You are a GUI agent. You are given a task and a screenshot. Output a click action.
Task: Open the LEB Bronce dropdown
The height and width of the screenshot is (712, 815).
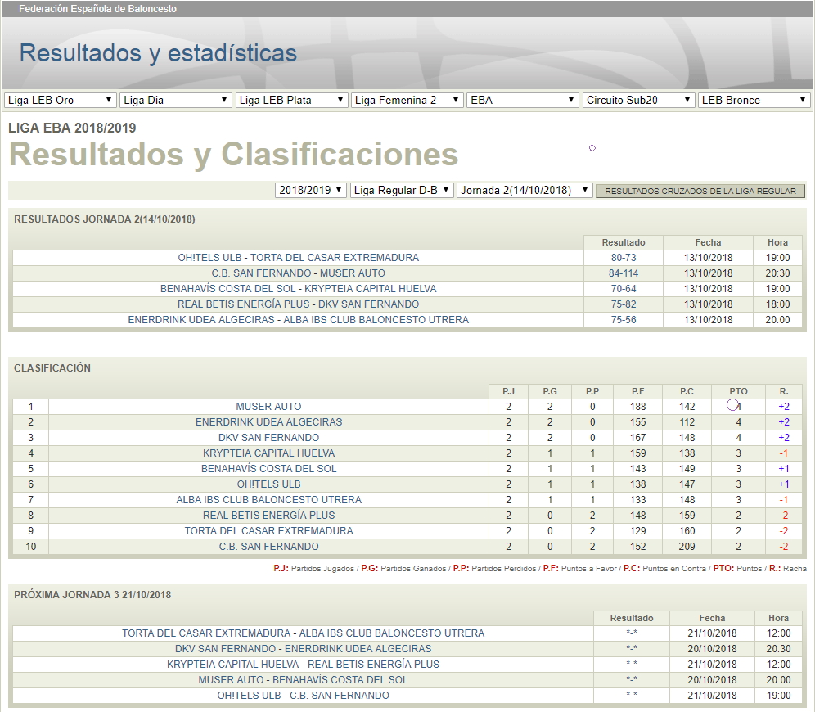coord(754,100)
